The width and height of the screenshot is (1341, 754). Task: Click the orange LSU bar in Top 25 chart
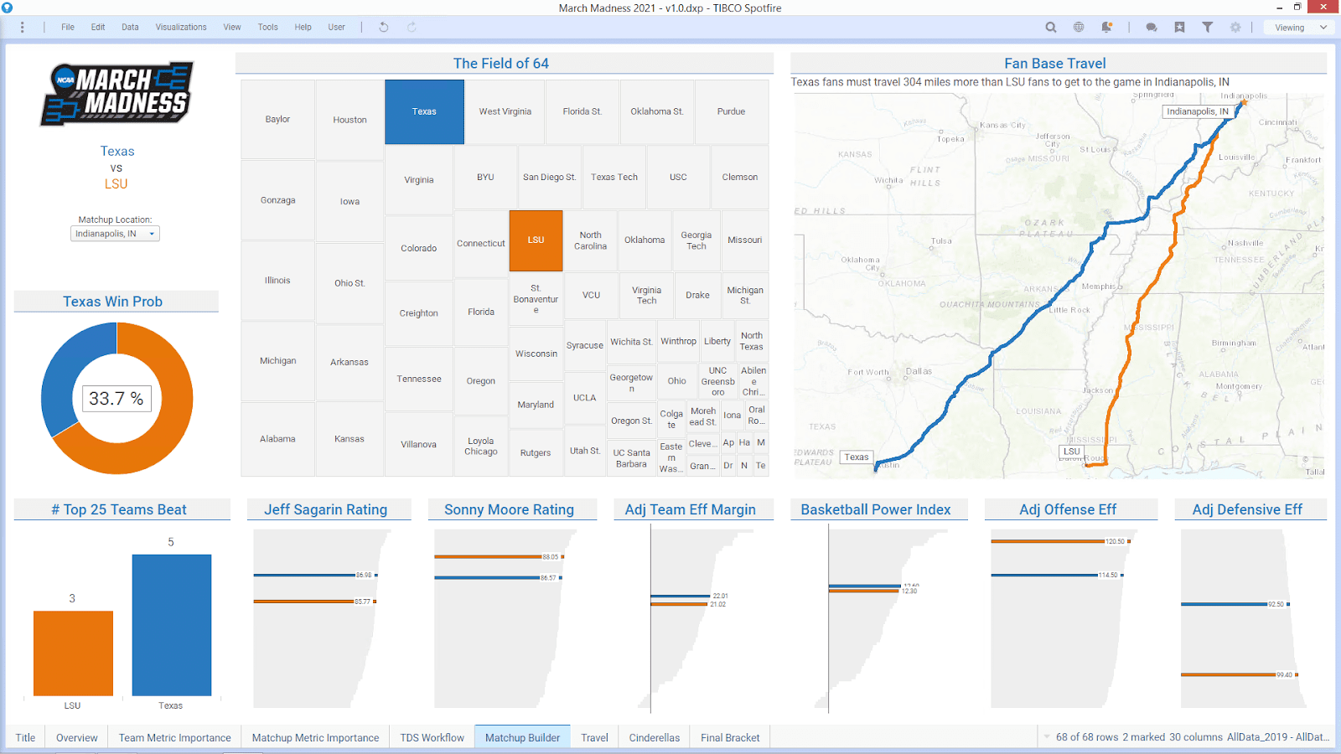pyautogui.click(x=73, y=653)
